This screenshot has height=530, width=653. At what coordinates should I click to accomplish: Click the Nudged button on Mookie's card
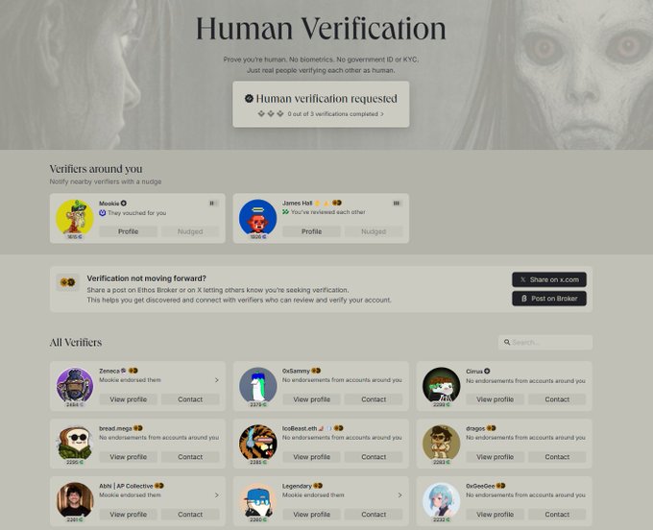tap(190, 231)
